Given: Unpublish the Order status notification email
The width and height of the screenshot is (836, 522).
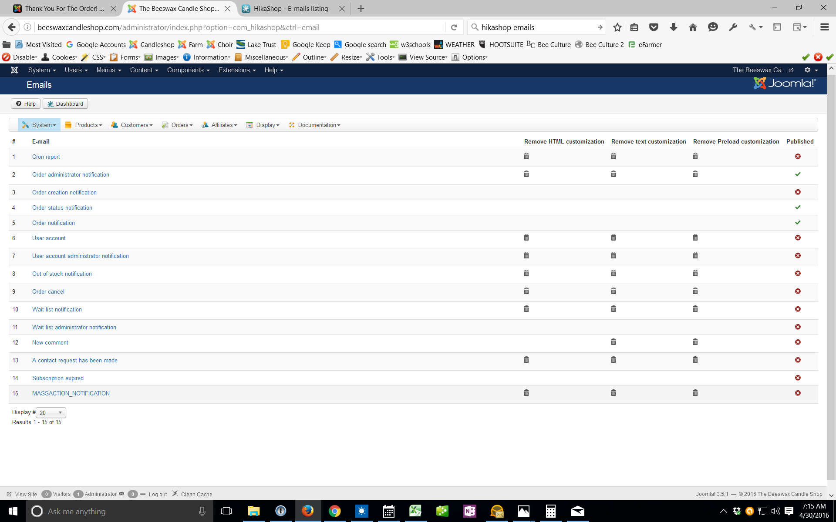Looking at the screenshot, I should click(x=798, y=207).
